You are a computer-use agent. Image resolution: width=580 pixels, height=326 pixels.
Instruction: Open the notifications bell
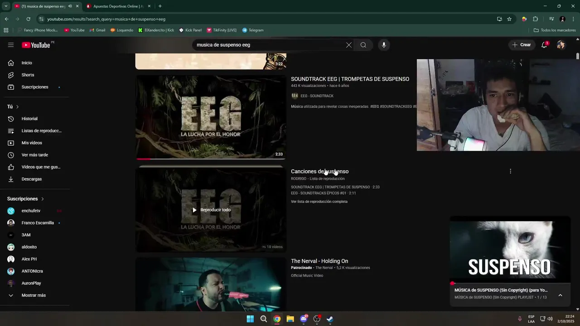click(x=544, y=45)
